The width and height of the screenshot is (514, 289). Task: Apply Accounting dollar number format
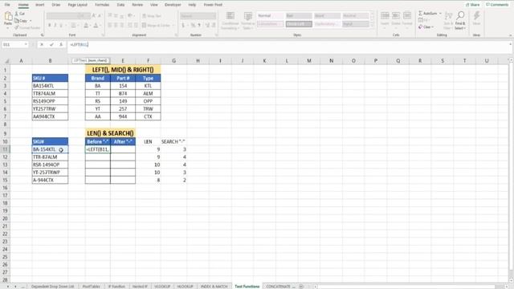coord(183,25)
